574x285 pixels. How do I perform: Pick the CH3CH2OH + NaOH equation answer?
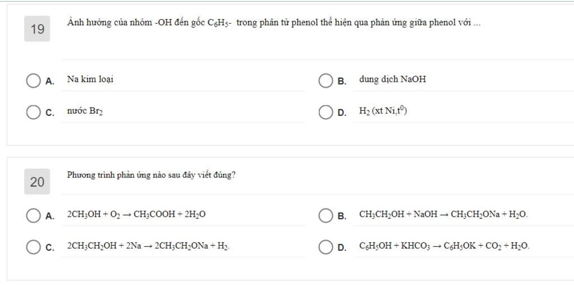tap(443, 214)
